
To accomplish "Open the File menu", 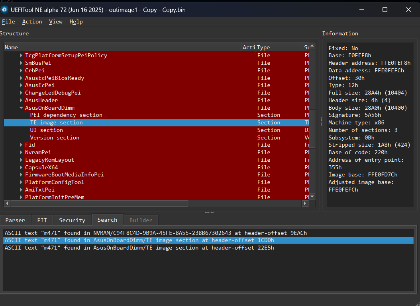I will tap(8, 21).
